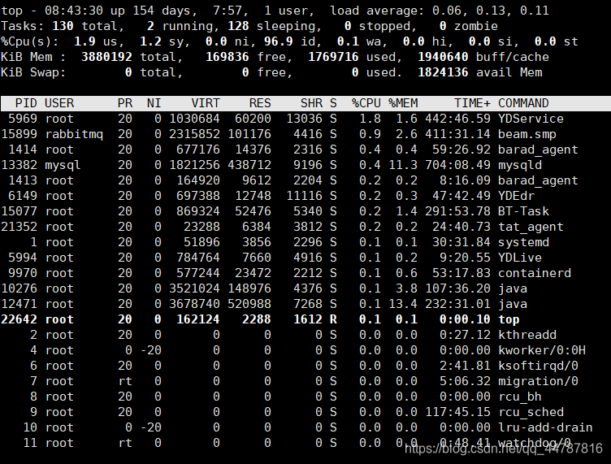
Task: Select the 117:45.15 time for rcu_sched
Action: (x=457, y=412)
